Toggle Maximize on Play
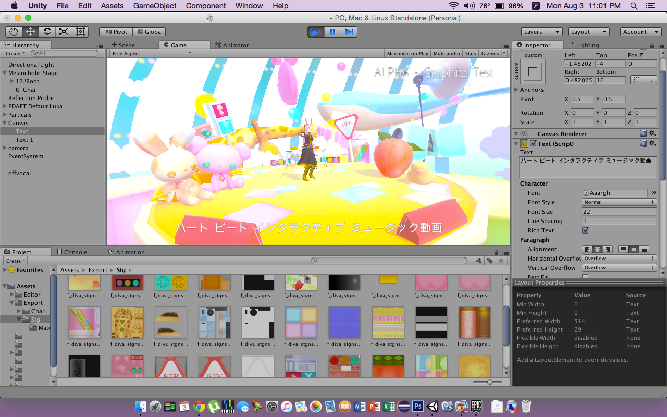The height and width of the screenshot is (417, 667). [x=407, y=54]
